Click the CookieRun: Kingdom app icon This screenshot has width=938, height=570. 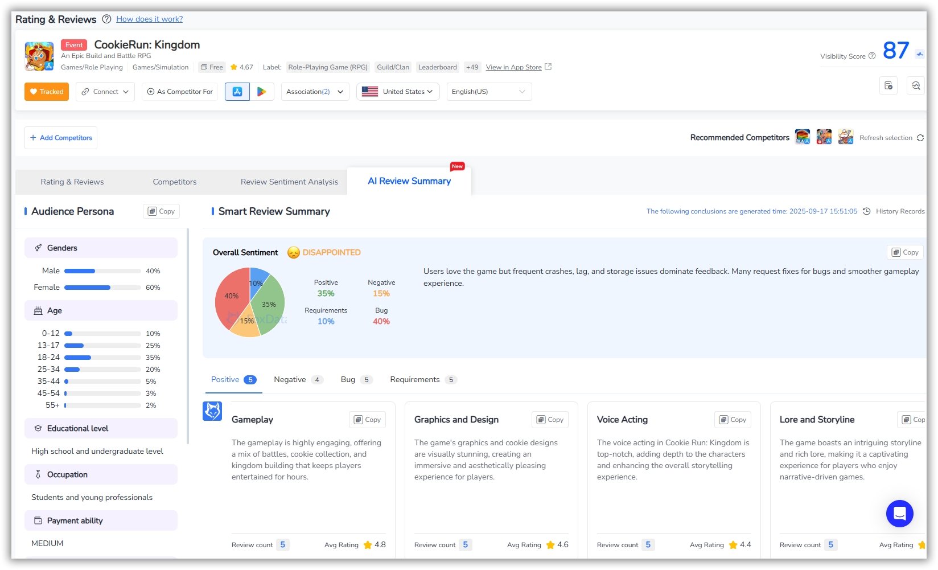[x=39, y=56]
